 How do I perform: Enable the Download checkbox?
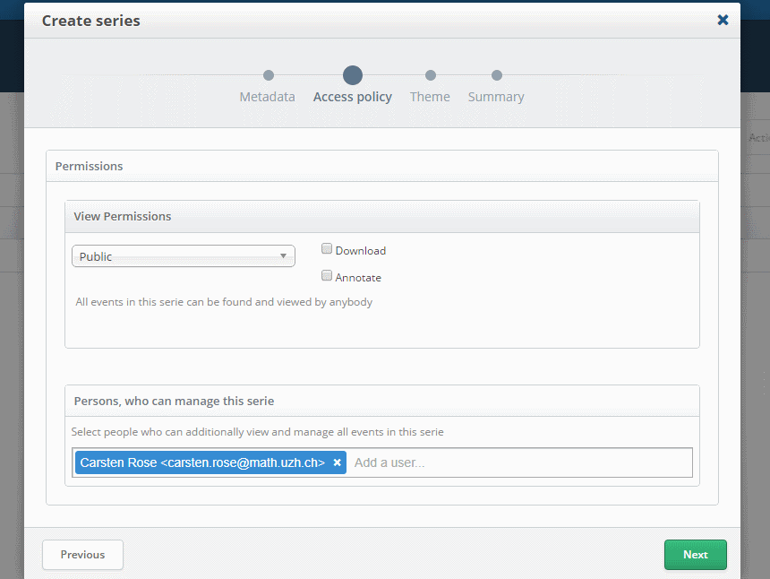point(327,249)
